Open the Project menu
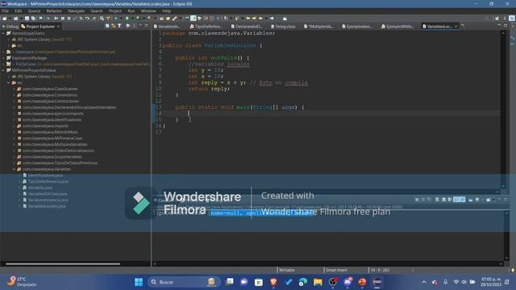 tap(115, 10)
